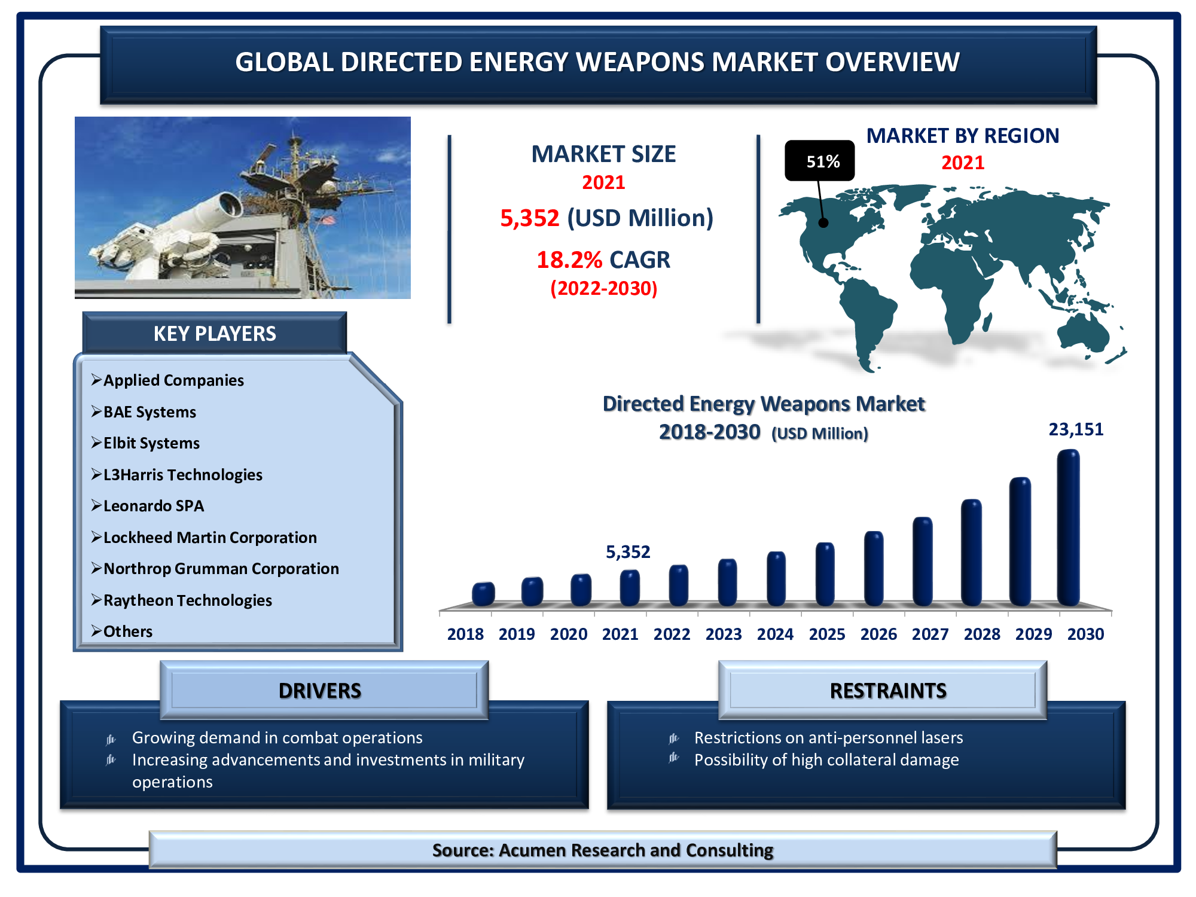
Task: Click the 'KEY PLAYERS' header box
Action: click(x=215, y=333)
